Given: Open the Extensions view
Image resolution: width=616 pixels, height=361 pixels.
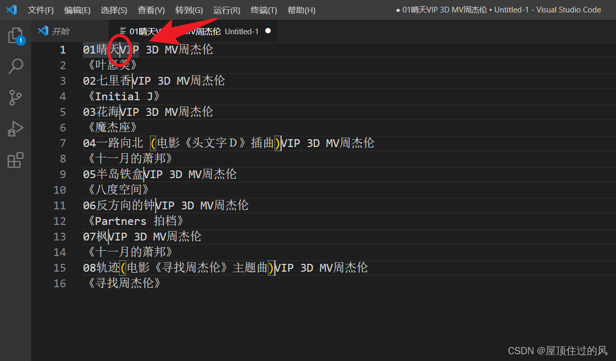Looking at the screenshot, I should [x=16, y=160].
